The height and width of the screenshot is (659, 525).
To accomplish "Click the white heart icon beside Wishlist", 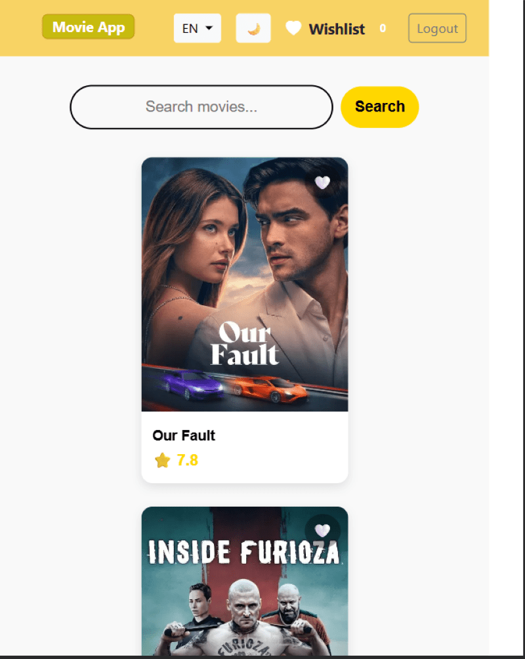I will 293,28.
